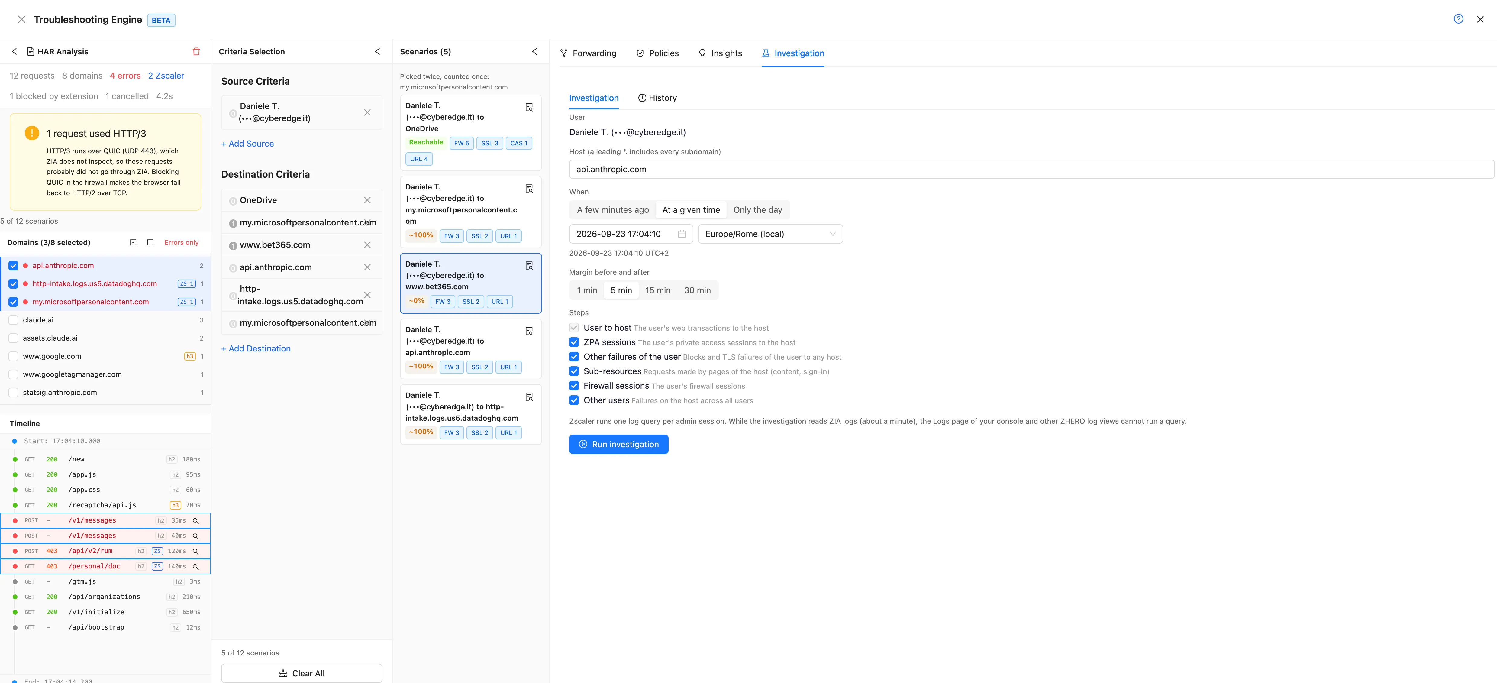The image size is (1497, 683).
Task: Select 'A few minutes ago' time option
Action: tap(612, 210)
